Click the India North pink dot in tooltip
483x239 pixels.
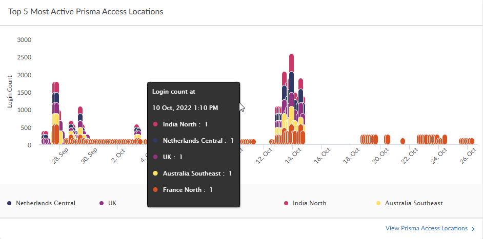click(x=155, y=124)
